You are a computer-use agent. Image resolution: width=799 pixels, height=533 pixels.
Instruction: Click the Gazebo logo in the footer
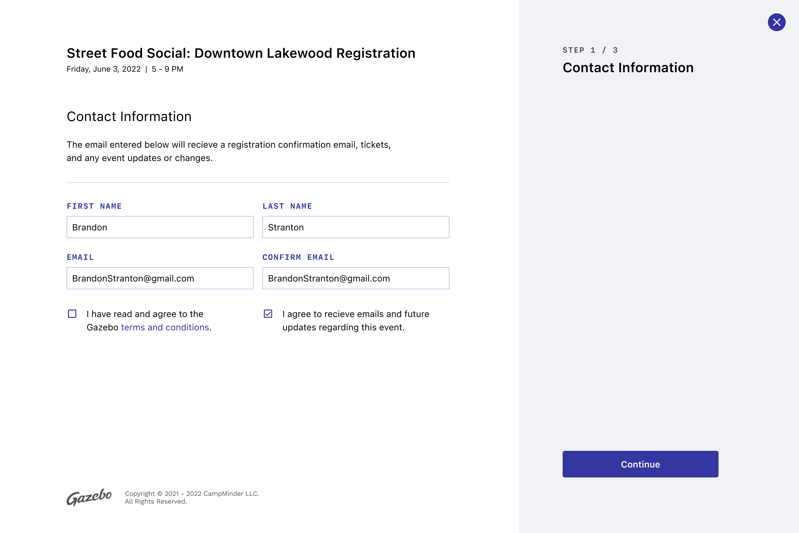(x=89, y=497)
